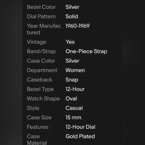
Task: Select the 1960-1969 year value
Action: (x=77, y=26)
